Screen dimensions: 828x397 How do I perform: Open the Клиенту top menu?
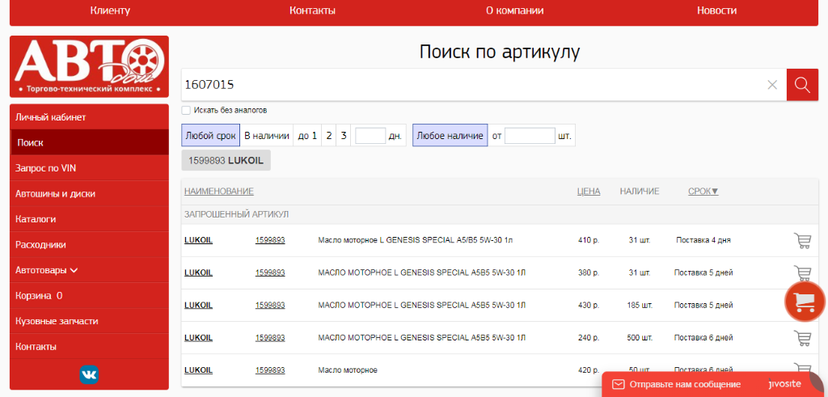[x=110, y=11]
